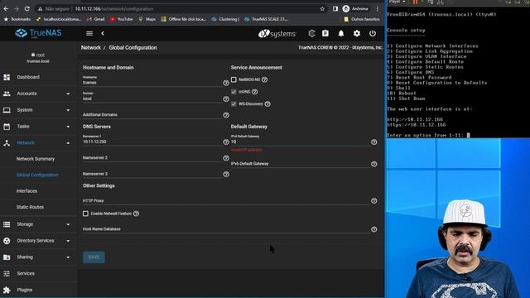Click the HTTP Proxy input field

click(x=226, y=200)
